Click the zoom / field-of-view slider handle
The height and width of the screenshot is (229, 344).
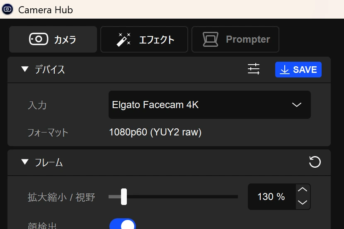[x=124, y=197]
